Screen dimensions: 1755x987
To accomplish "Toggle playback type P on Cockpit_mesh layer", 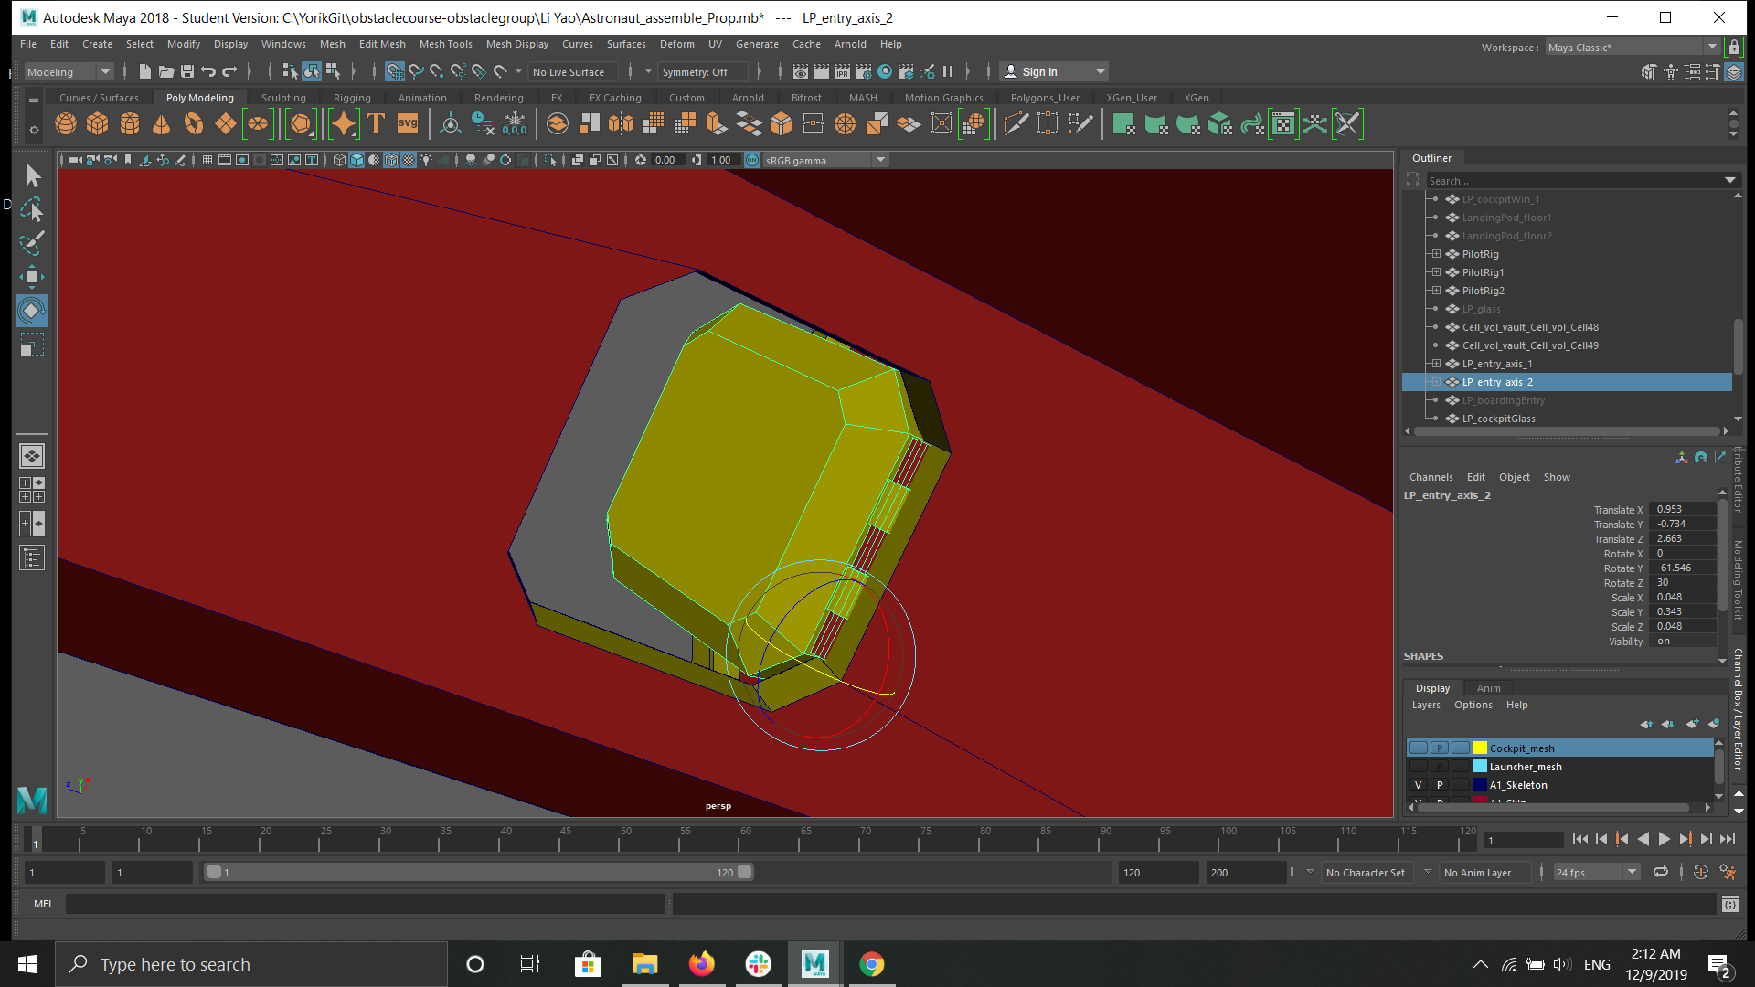I will tap(1440, 748).
